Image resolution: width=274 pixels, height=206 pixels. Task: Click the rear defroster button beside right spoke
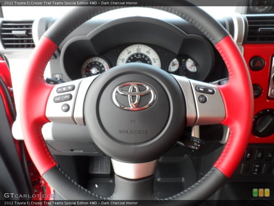tap(257, 91)
